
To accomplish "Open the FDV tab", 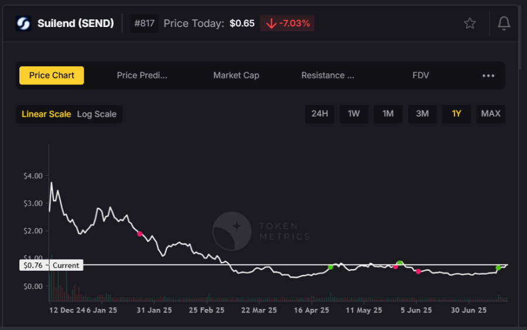I will tap(420, 76).
